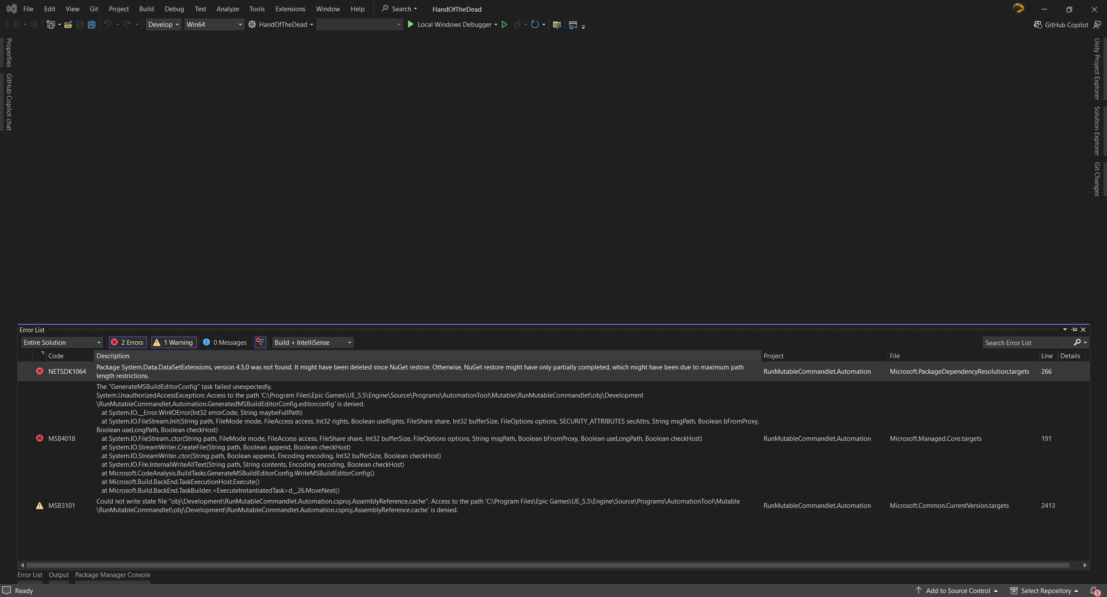Toggle the 1 Warning filter
The height and width of the screenshot is (597, 1107).
pos(174,342)
